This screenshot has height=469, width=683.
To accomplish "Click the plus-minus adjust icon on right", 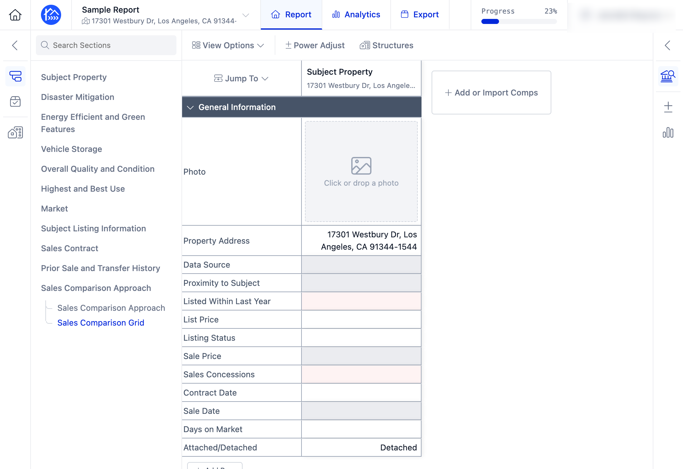I will point(668,107).
